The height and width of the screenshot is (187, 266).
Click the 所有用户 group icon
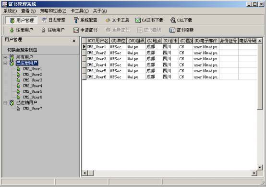point(12,57)
